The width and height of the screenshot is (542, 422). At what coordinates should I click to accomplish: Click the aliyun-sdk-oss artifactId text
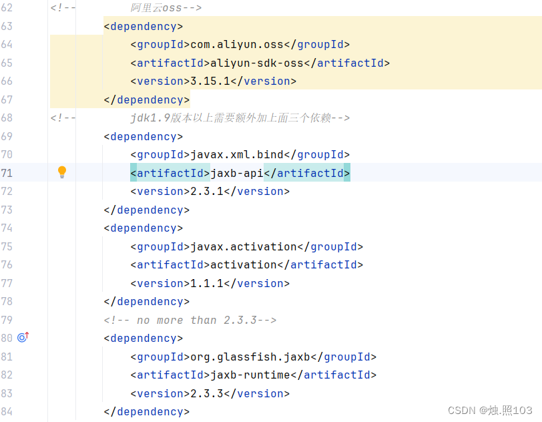coord(257,63)
